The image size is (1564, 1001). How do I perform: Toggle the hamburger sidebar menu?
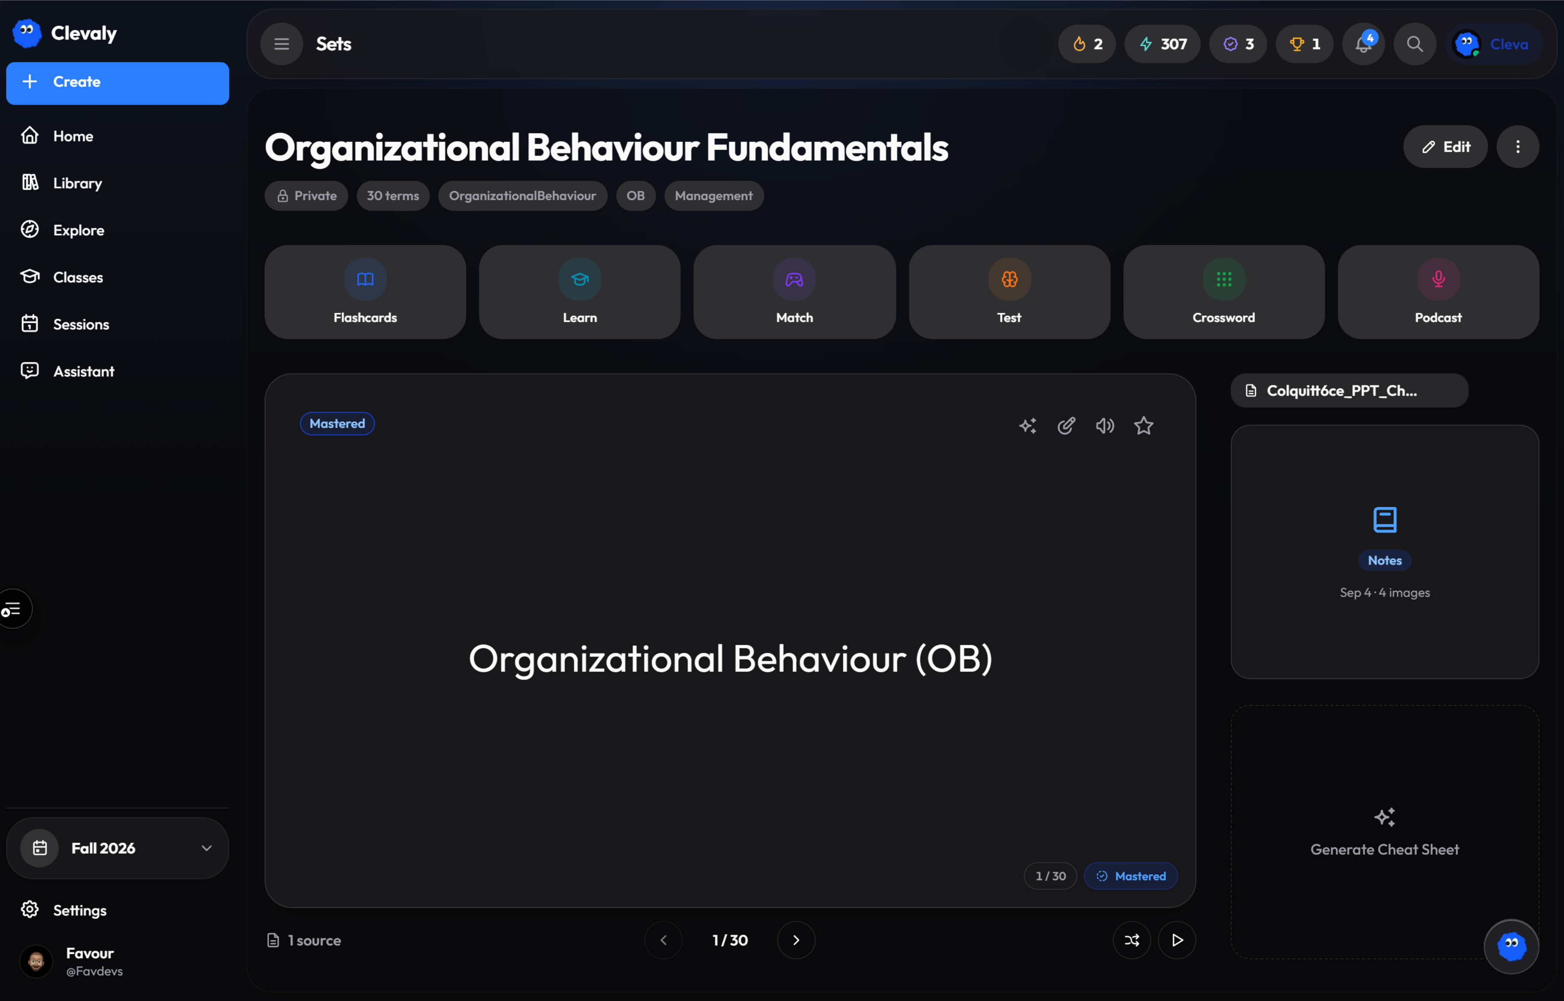point(281,44)
